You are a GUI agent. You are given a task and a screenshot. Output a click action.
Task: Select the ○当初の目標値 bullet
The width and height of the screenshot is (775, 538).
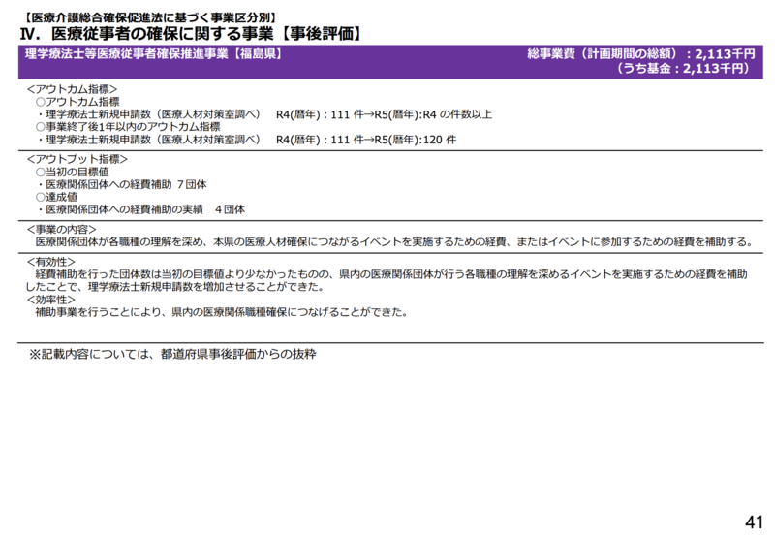[x=72, y=172]
